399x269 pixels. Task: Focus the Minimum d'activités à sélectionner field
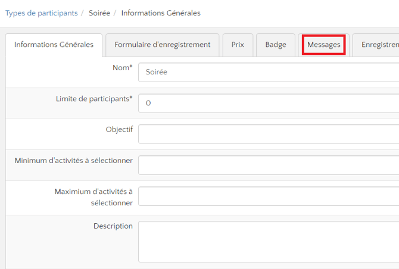(268, 165)
